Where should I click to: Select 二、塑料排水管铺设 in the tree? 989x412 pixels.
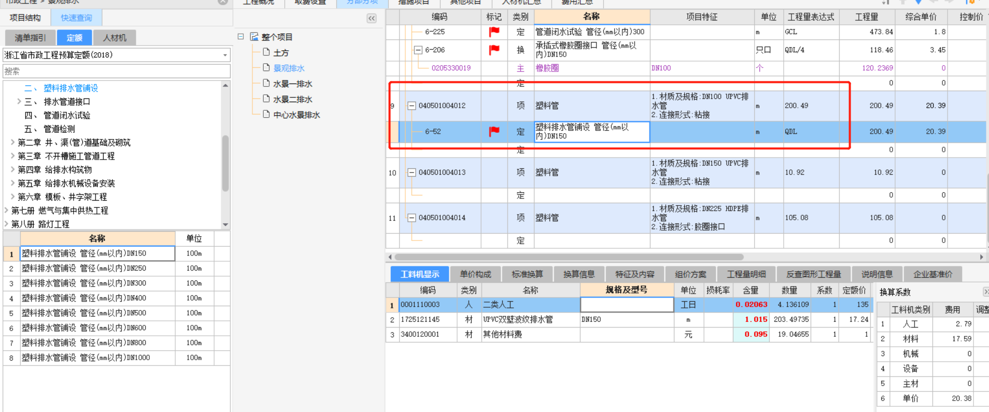point(61,88)
